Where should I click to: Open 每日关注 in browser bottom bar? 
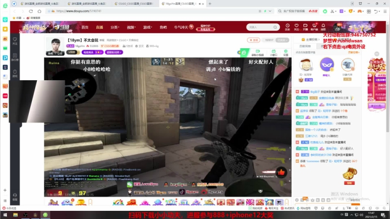point(271,208)
